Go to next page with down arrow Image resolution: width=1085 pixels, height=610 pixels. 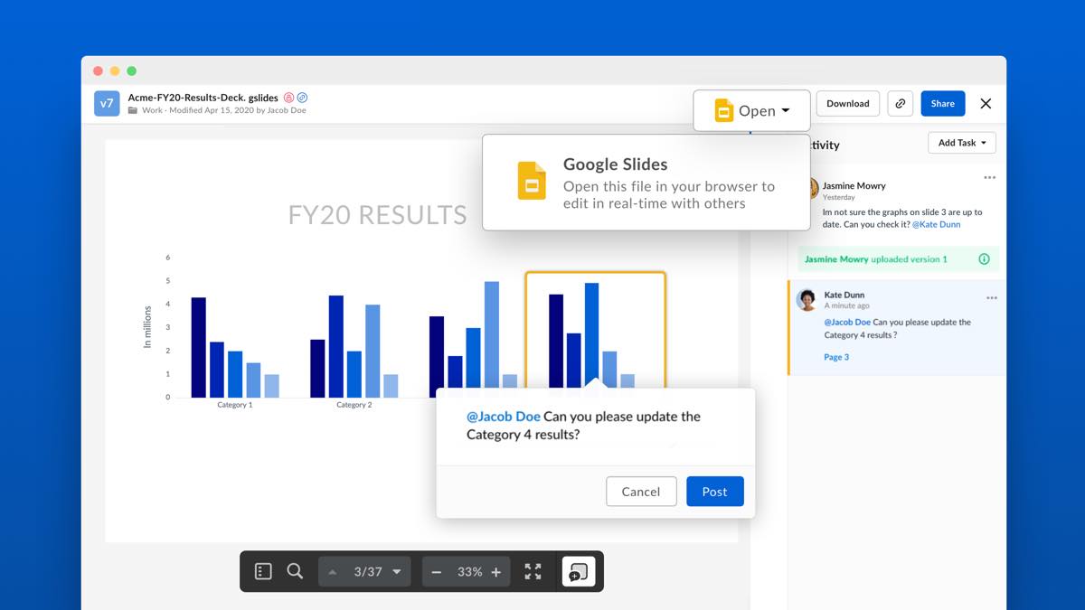point(396,572)
